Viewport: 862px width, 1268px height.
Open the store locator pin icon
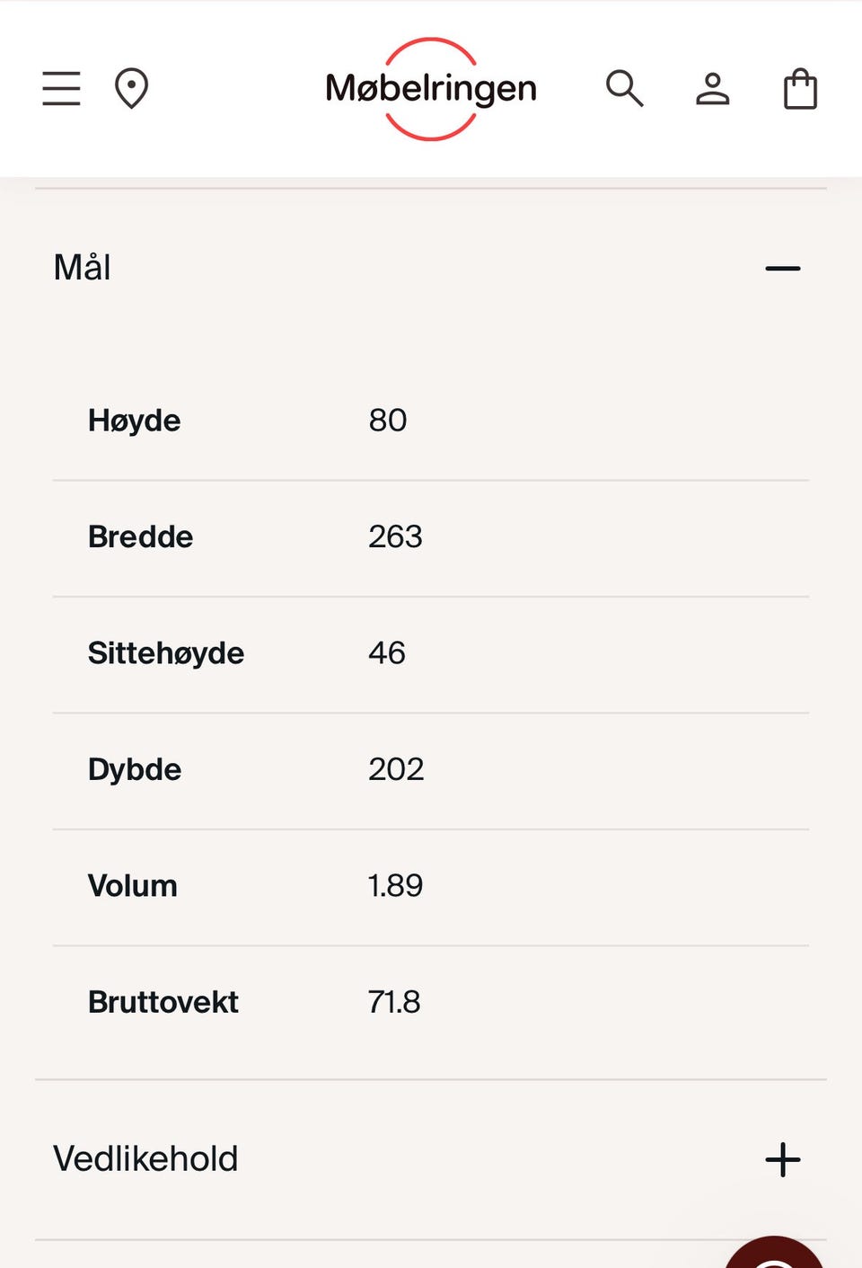tap(131, 89)
